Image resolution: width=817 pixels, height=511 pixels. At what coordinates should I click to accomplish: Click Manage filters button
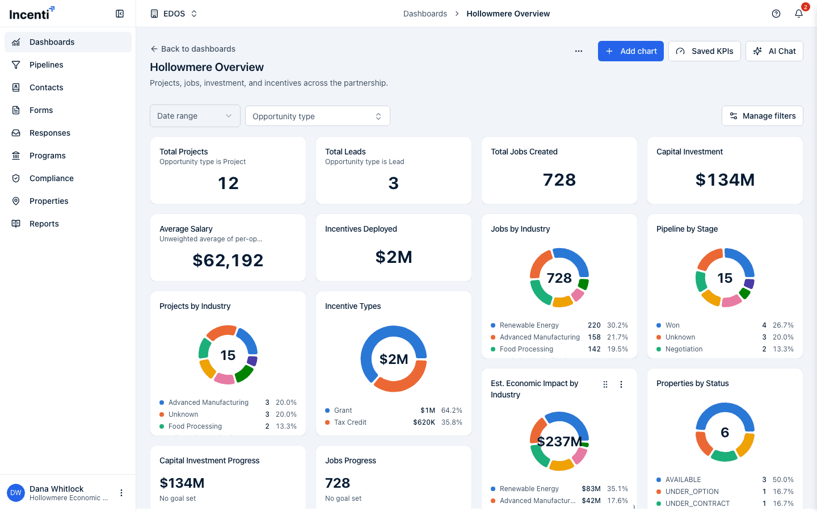click(763, 116)
